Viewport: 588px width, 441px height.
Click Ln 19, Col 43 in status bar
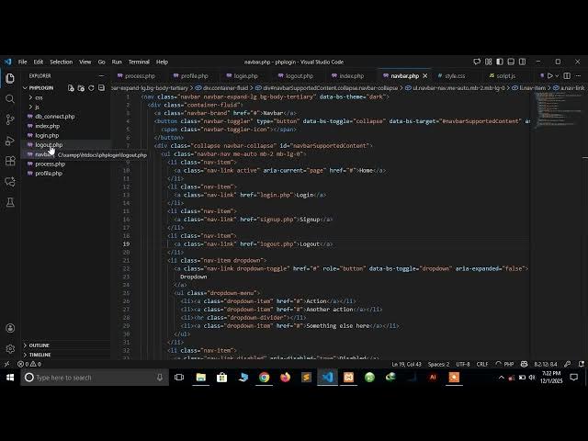click(x=406, y=364)
